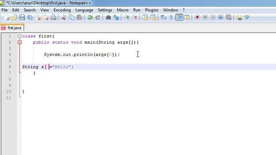The width and height of the screenshot is (276, 155).
Task: Save the current file first.java
Action: tap(22, 17)
